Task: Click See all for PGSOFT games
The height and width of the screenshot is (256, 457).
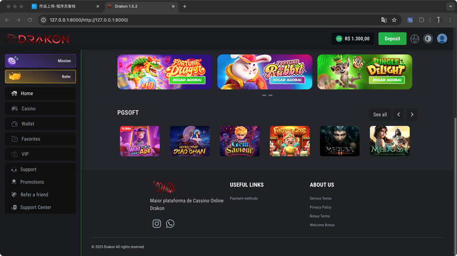Action: click(380, 115)
